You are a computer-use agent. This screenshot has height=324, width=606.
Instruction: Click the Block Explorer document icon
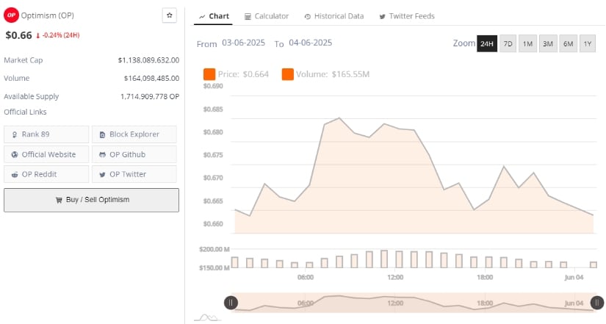pyautogui.click(x=102, y=134)
